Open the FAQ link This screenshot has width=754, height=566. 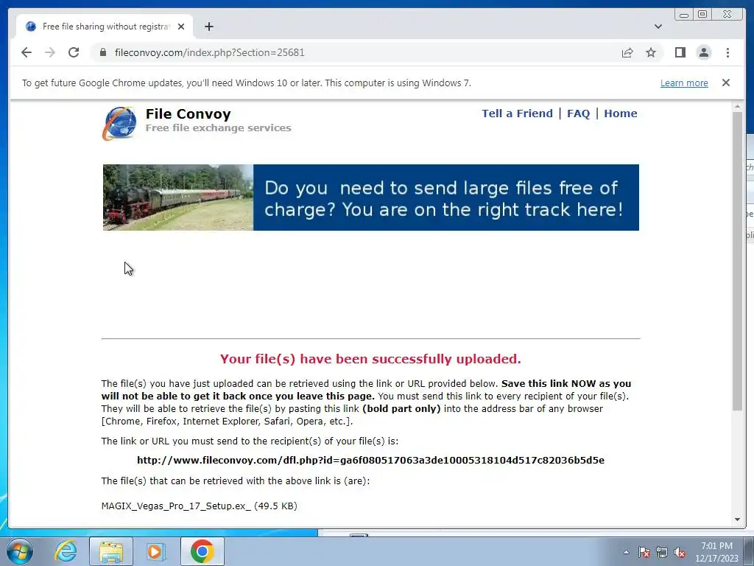click(x=578, y=113)
